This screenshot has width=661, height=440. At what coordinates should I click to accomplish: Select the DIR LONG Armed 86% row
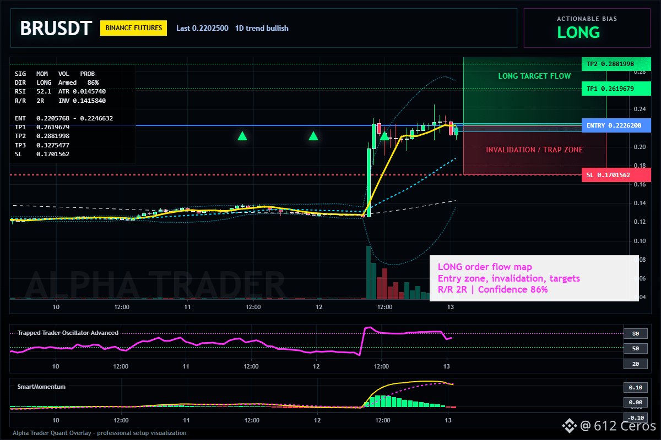coord(57,82)
